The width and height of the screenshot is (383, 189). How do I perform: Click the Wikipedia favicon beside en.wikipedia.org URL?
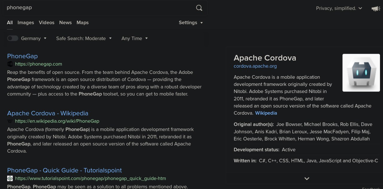pos(10,121)
